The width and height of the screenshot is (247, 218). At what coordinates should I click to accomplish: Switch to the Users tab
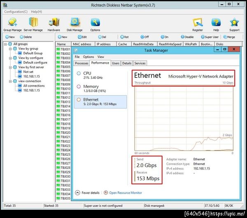click(116, 63)
